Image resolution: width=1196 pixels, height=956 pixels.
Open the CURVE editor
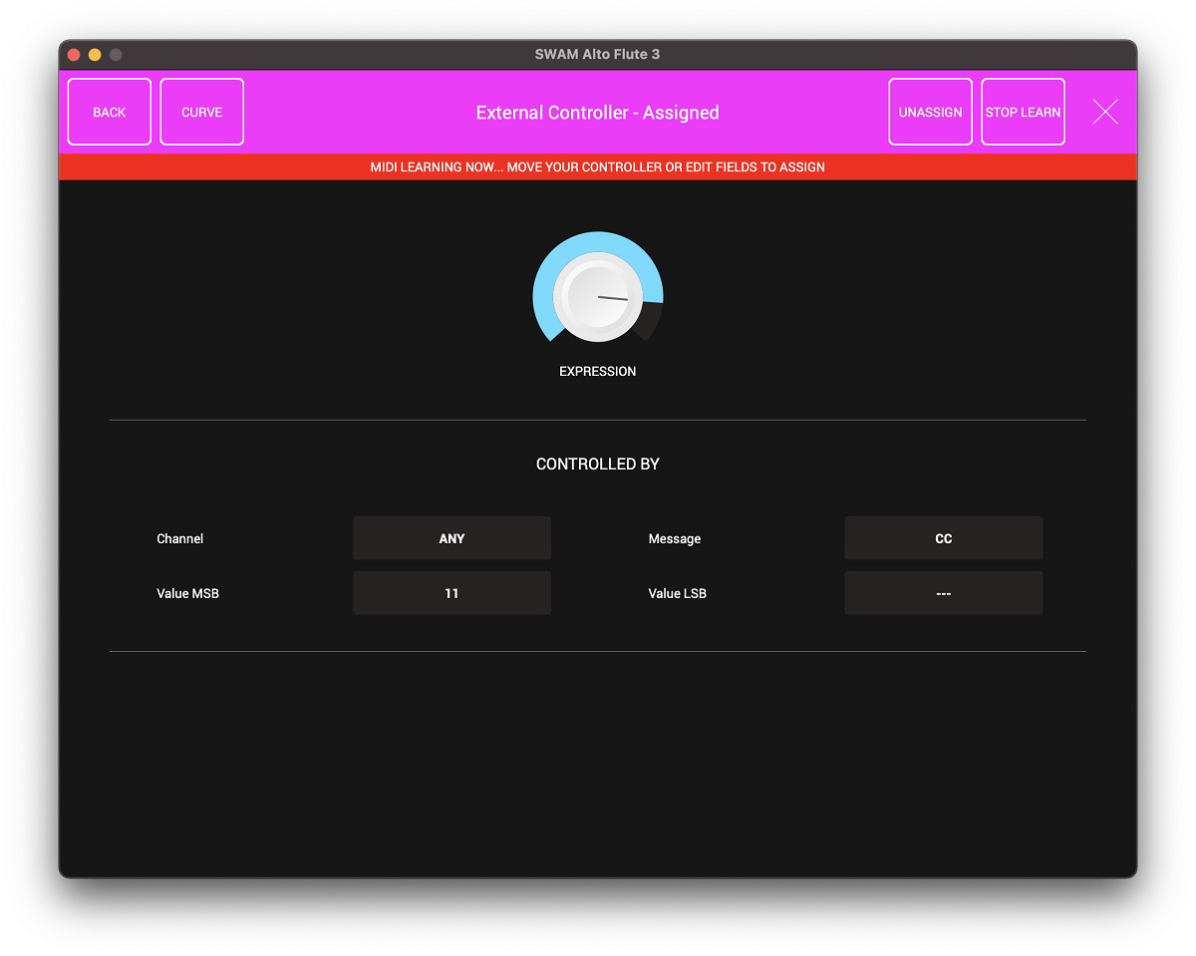[x=202, y=112]
